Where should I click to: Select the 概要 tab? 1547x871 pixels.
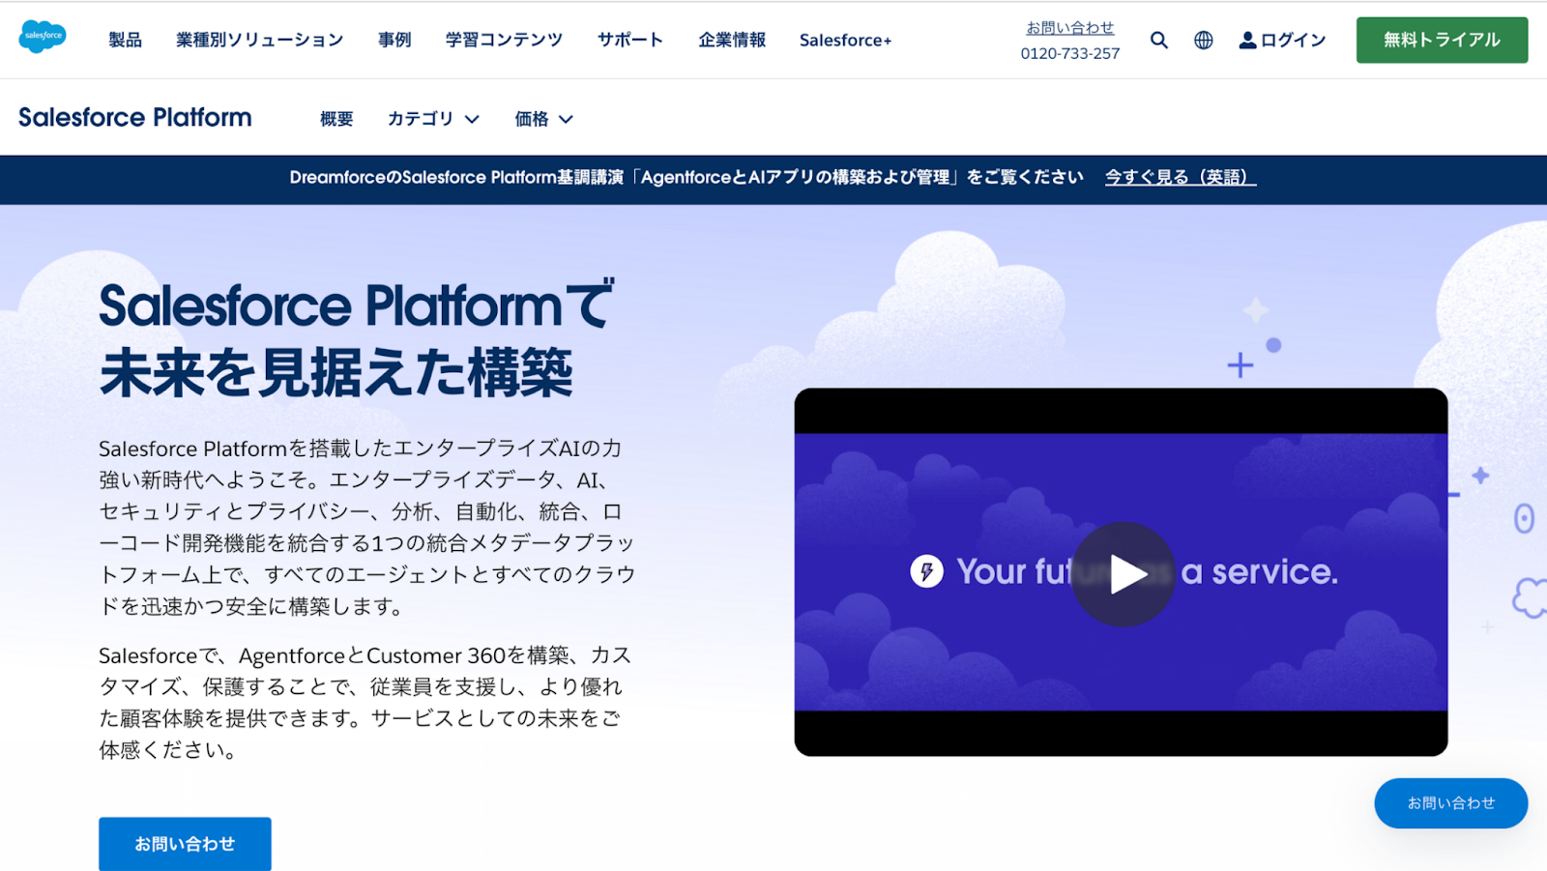[x=336, y=119]
